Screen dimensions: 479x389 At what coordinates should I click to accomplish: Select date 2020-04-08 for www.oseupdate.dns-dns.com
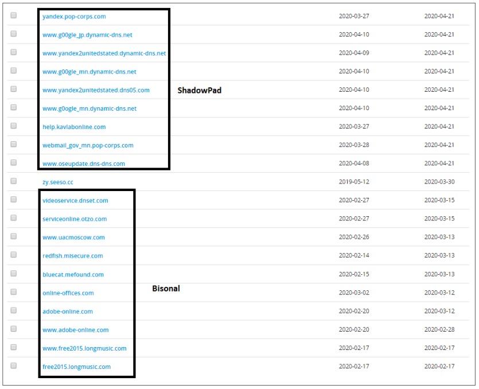354,163
